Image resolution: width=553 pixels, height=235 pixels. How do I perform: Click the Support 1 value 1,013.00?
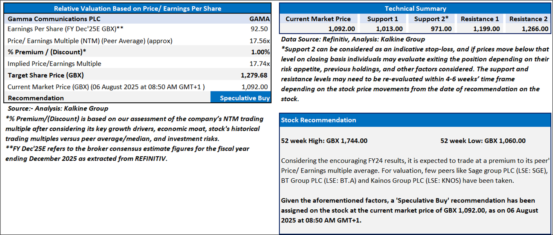click(389, 29)
